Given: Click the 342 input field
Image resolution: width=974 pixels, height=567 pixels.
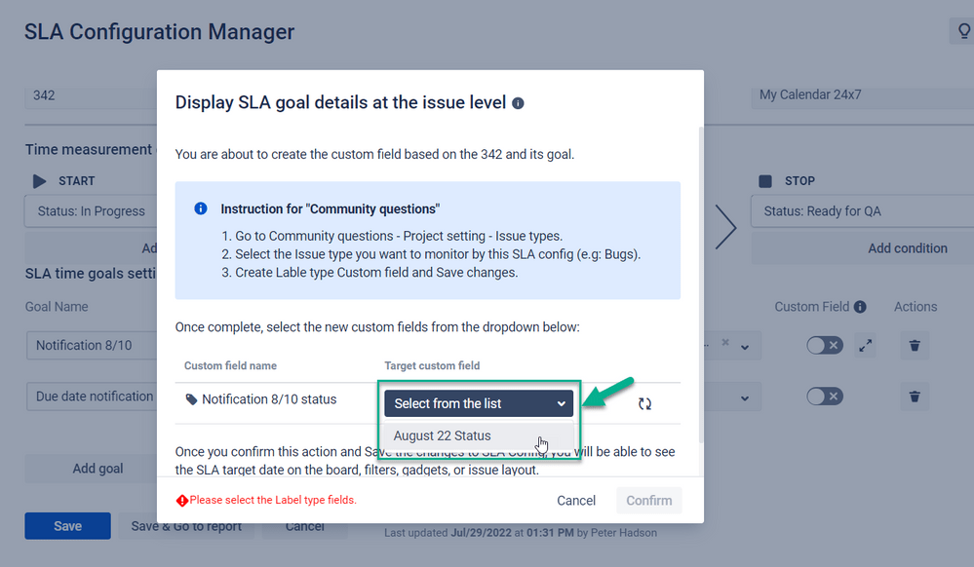Looking at the screenshot, I should [x=90, y=94].
